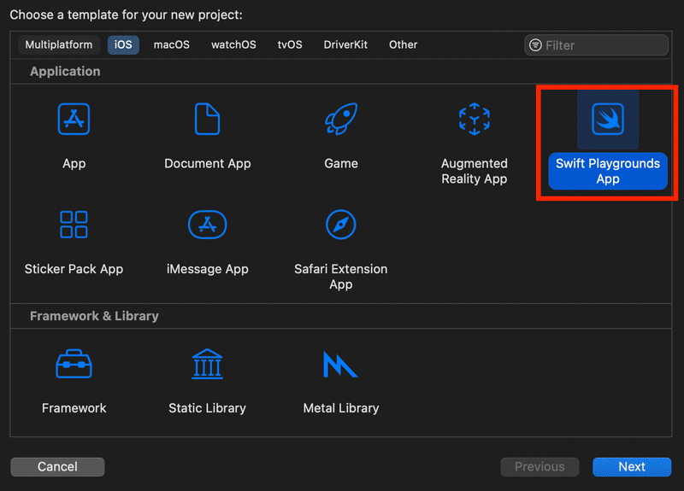Select the Metal Library icon
Screen dimensions: 684x491
tap(341, 364)
